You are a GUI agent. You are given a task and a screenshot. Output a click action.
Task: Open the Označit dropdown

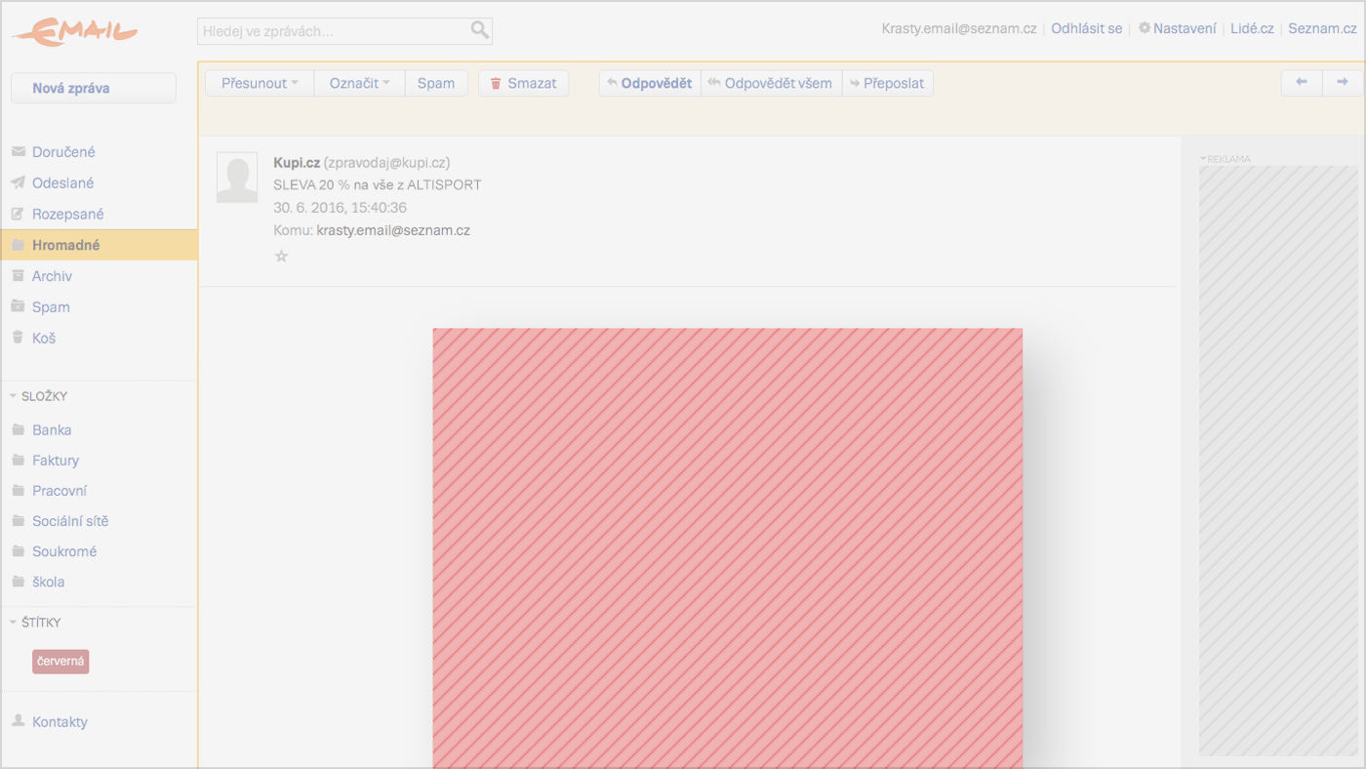click(x=359, y=83)
